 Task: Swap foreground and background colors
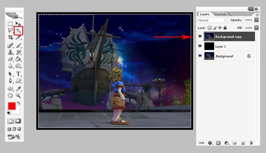(19, 103)
